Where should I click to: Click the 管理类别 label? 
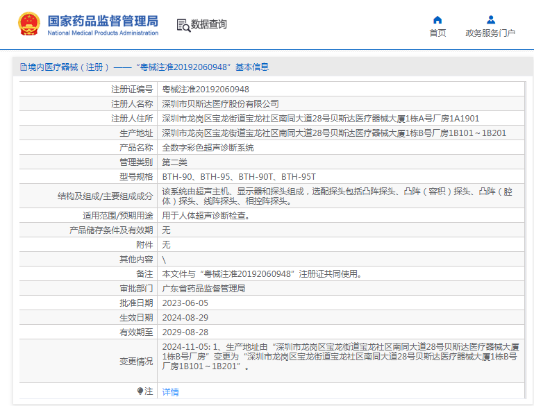click(136, 162)
